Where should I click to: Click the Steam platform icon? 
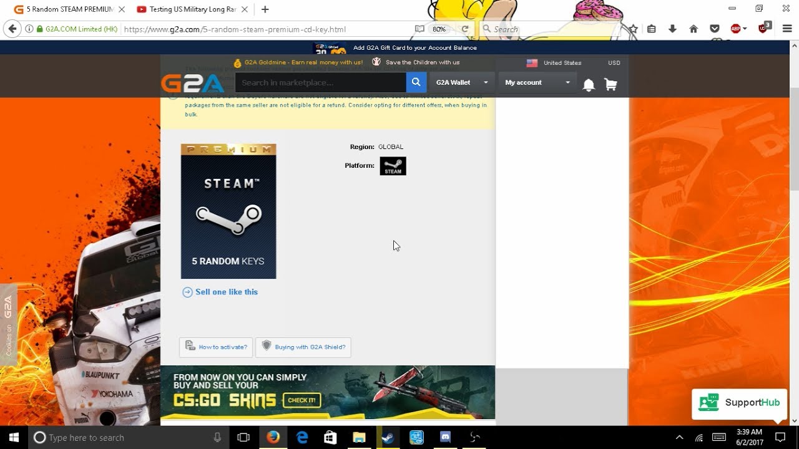(393, 166)
